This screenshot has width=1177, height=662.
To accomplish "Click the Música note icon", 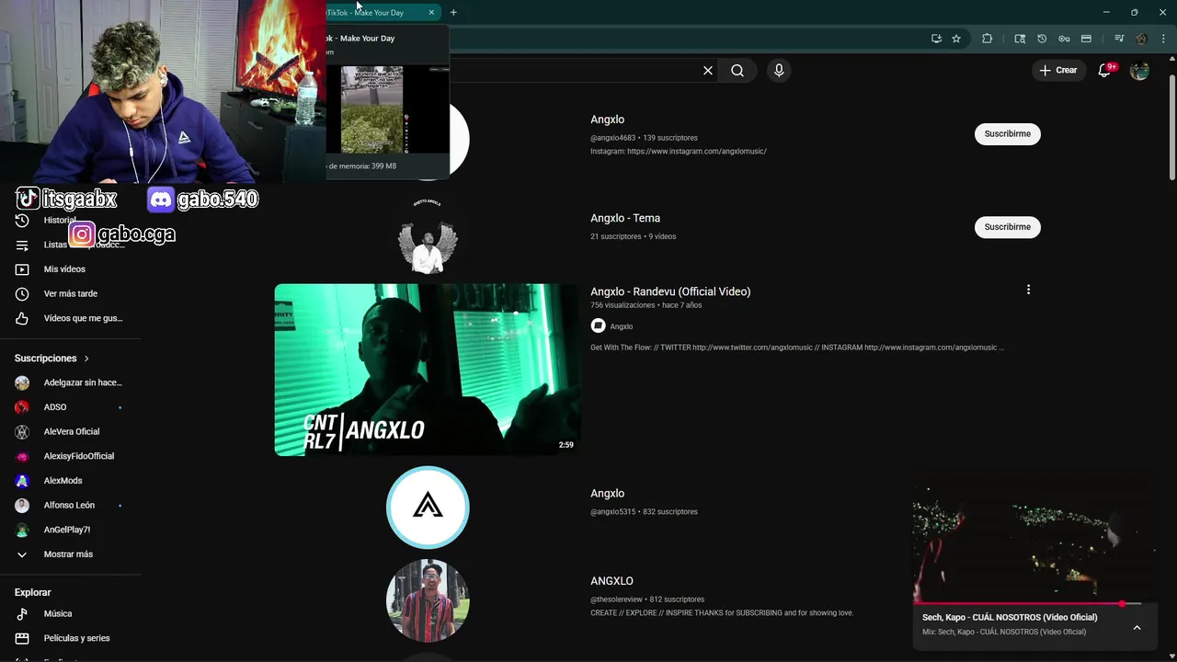I will [x=22, y=613].
